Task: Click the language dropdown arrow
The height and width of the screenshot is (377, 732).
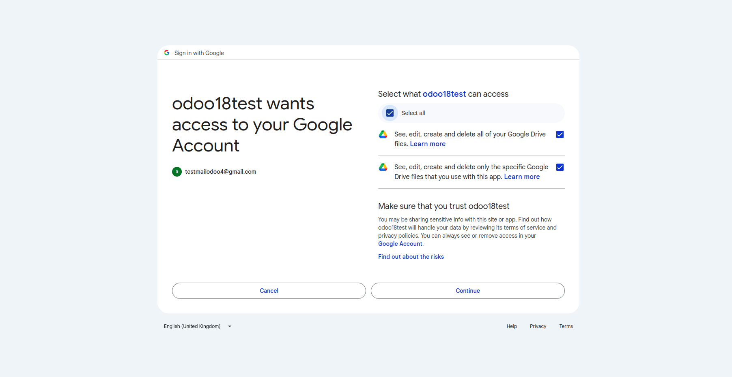Action: 230,326
